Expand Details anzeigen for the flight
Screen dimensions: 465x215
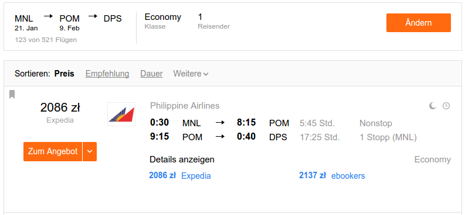182,159
